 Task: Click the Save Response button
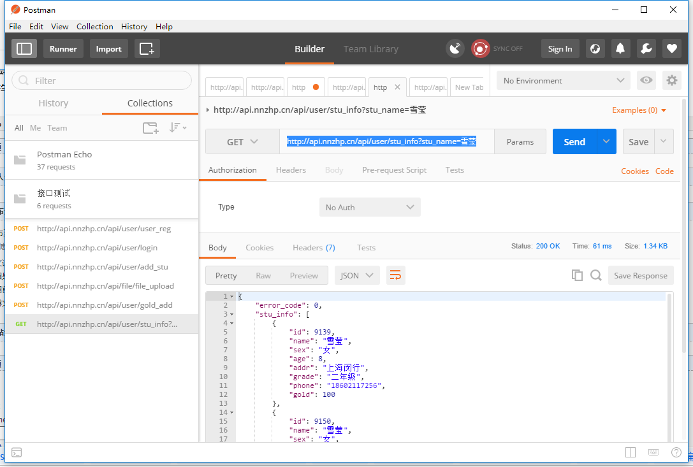coord(641,275)
